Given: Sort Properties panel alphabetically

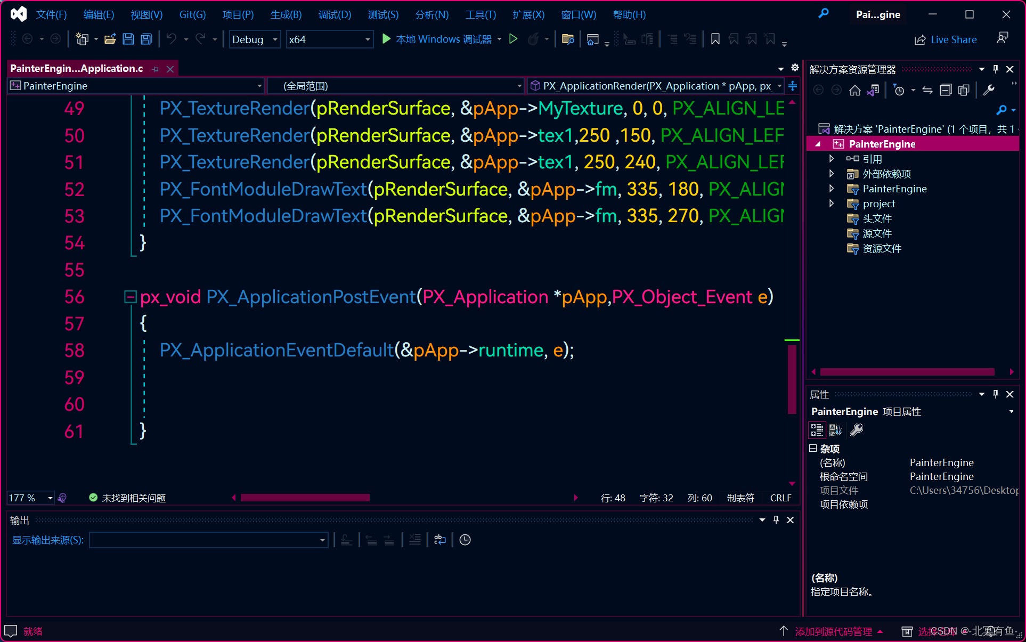Looking at the screenshot, I should point(835,430).
